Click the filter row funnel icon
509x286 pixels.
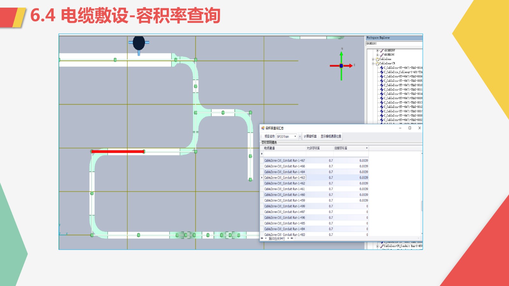pyautogui.click(x=262, y=154)
